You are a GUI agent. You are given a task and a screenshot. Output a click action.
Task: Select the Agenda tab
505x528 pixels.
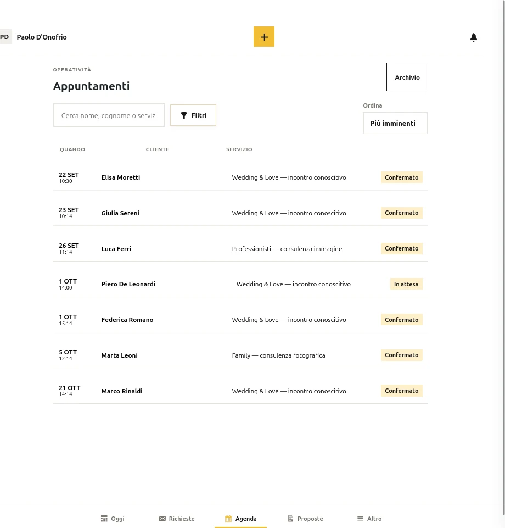click(240, 519)
